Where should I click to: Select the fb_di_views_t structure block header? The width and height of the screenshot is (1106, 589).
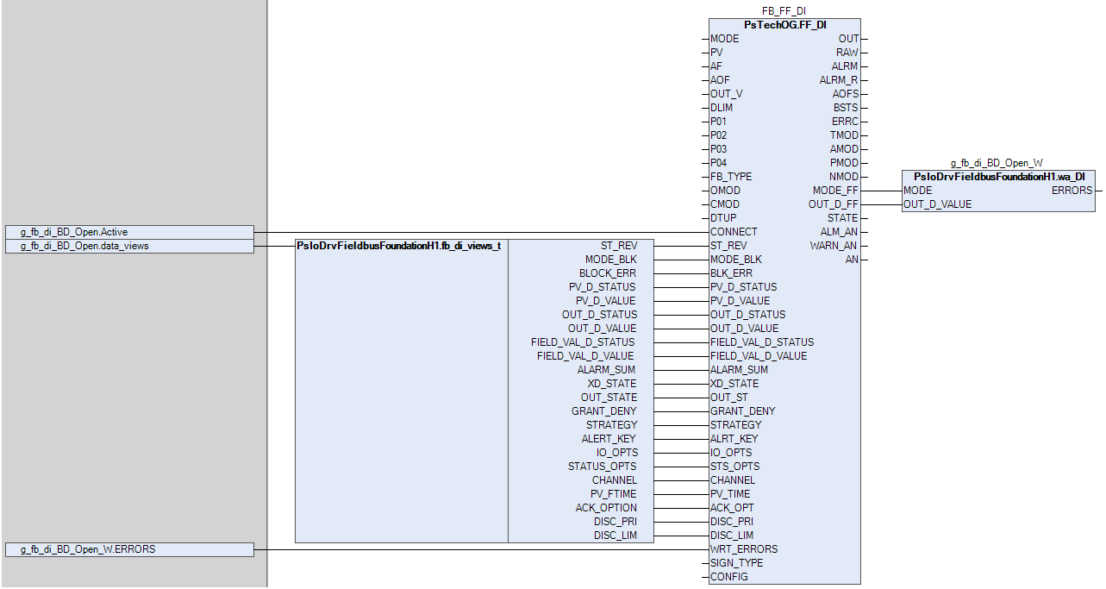(x=399, y=246)
